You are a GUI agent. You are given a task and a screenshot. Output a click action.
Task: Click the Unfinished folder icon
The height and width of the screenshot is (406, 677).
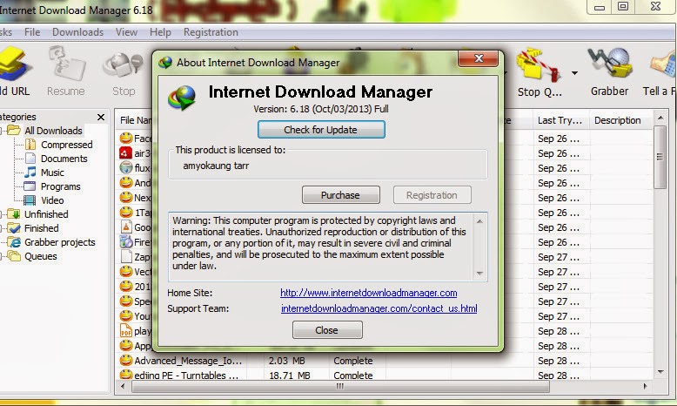(x=14, y=213)
